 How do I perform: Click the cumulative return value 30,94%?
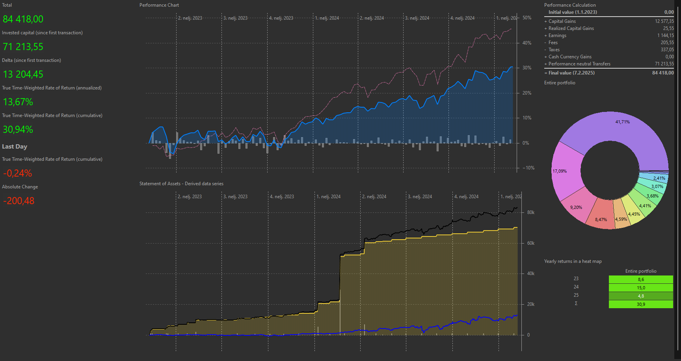pyautogui.click(x=18, y=129)
